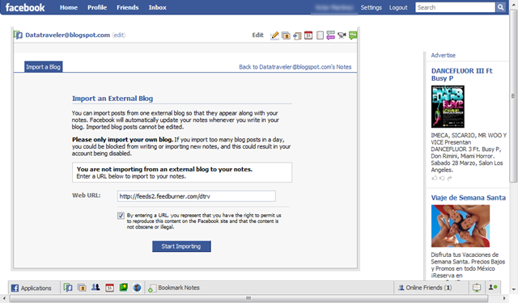The image size is (518, 303).
Task: Open the notifications icon beside Online Friends
Action: [x=477, y=288]
